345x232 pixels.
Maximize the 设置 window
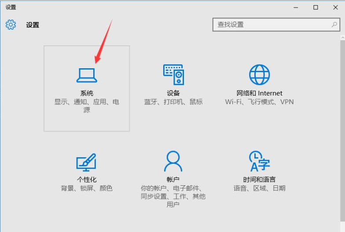tap(316, 7)
